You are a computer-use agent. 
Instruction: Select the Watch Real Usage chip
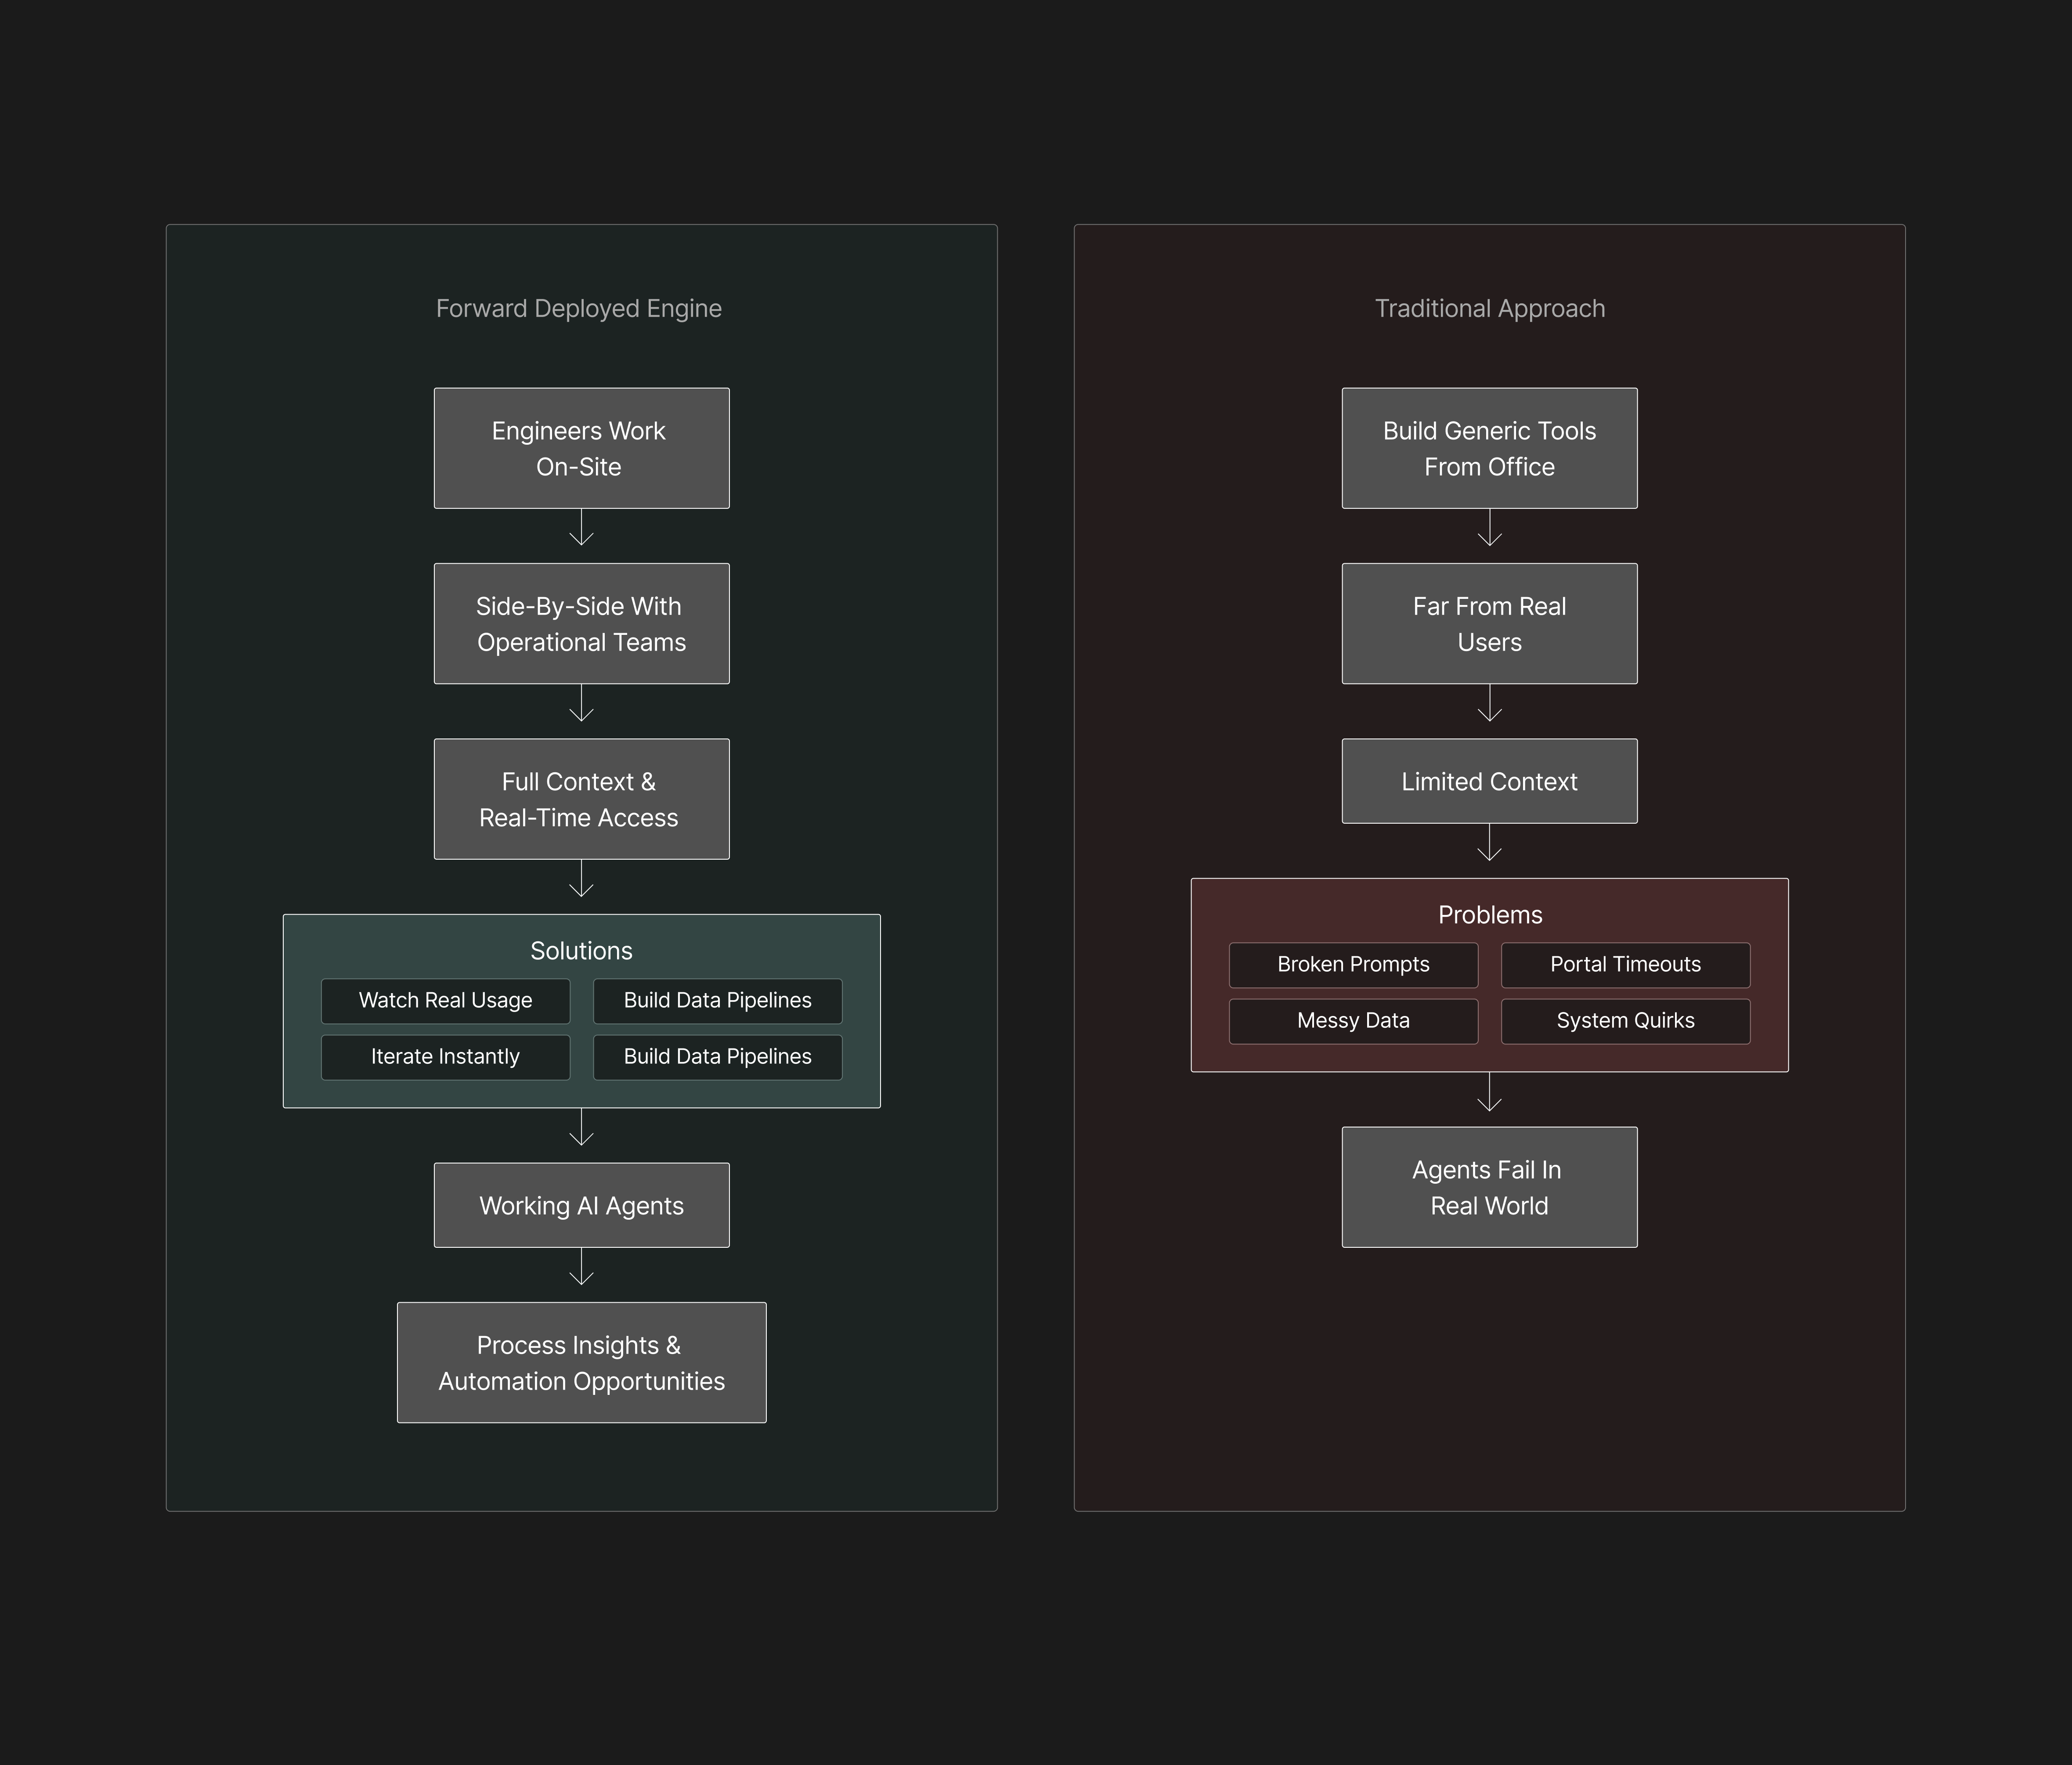445,1001
